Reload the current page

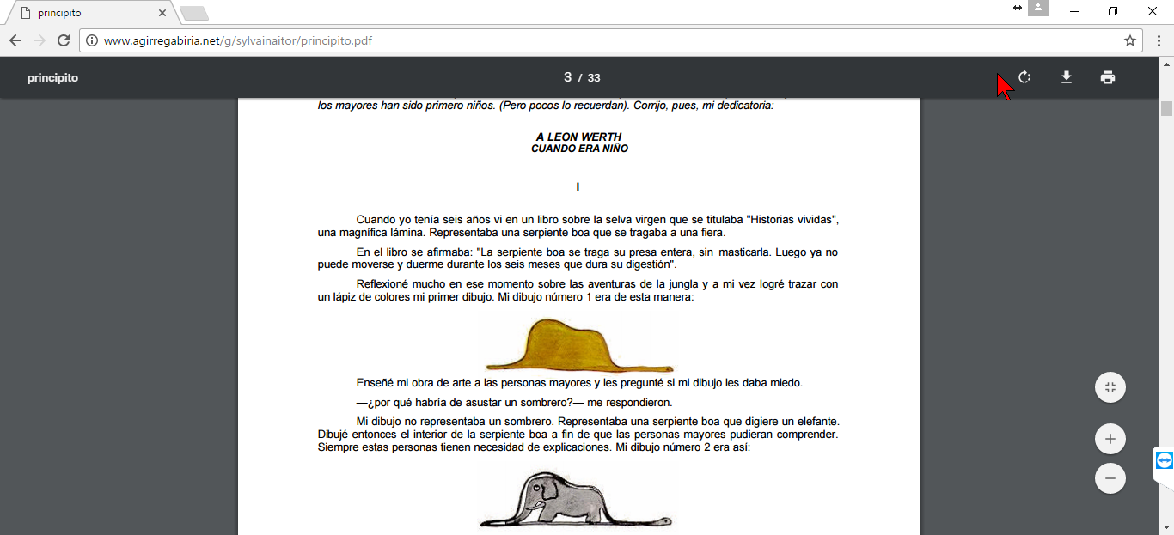point(63,40)
